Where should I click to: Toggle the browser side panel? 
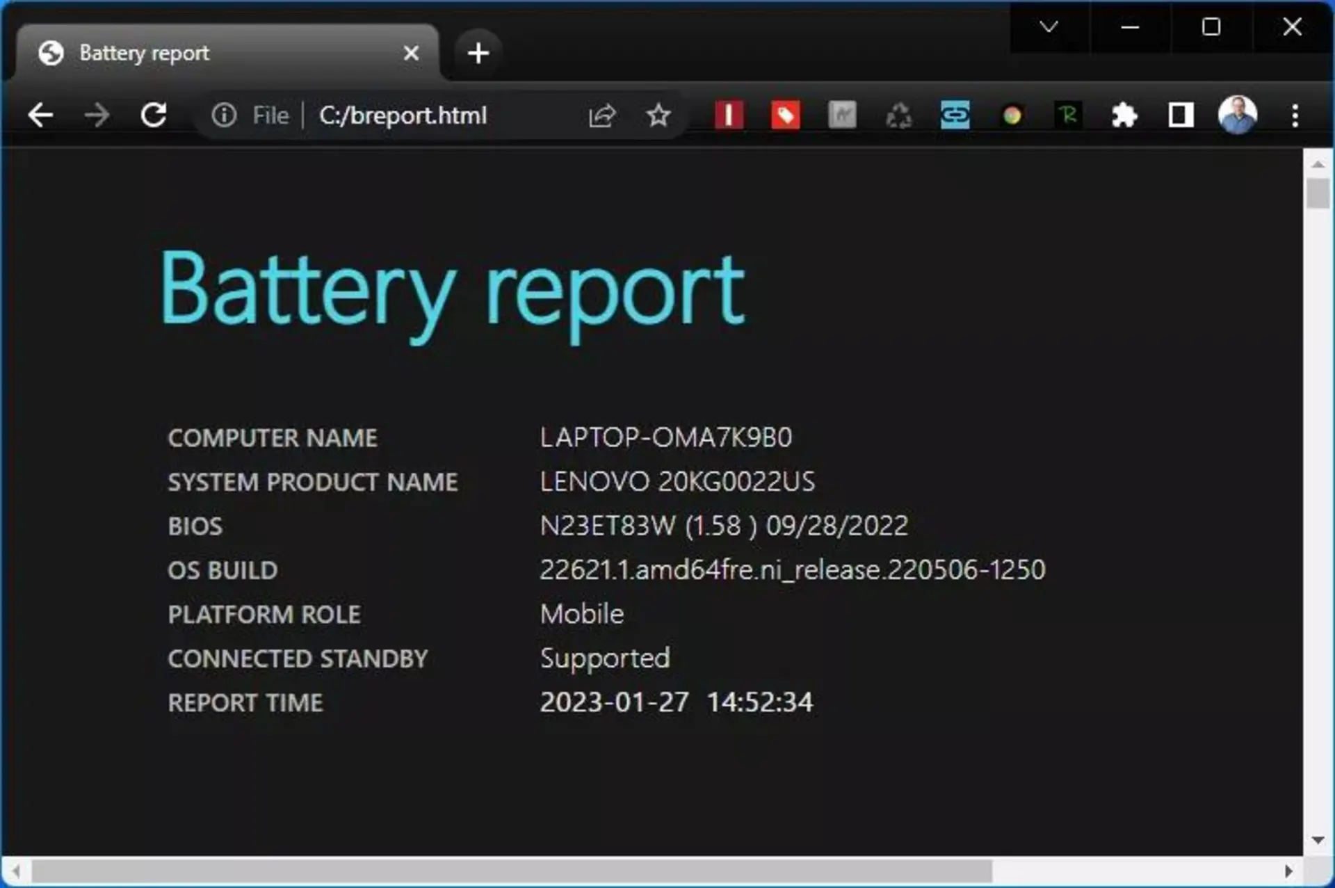click(x=1181, y=115)
